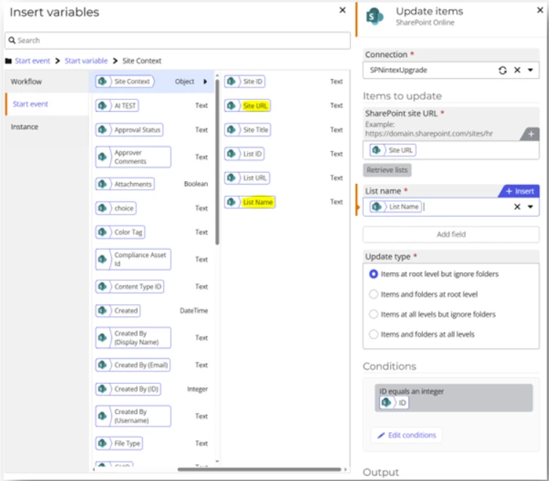The width and height of the screenshot is (549, 481).
Task: Refresh the SPNintexUpgrade connection
Action: 502,70
